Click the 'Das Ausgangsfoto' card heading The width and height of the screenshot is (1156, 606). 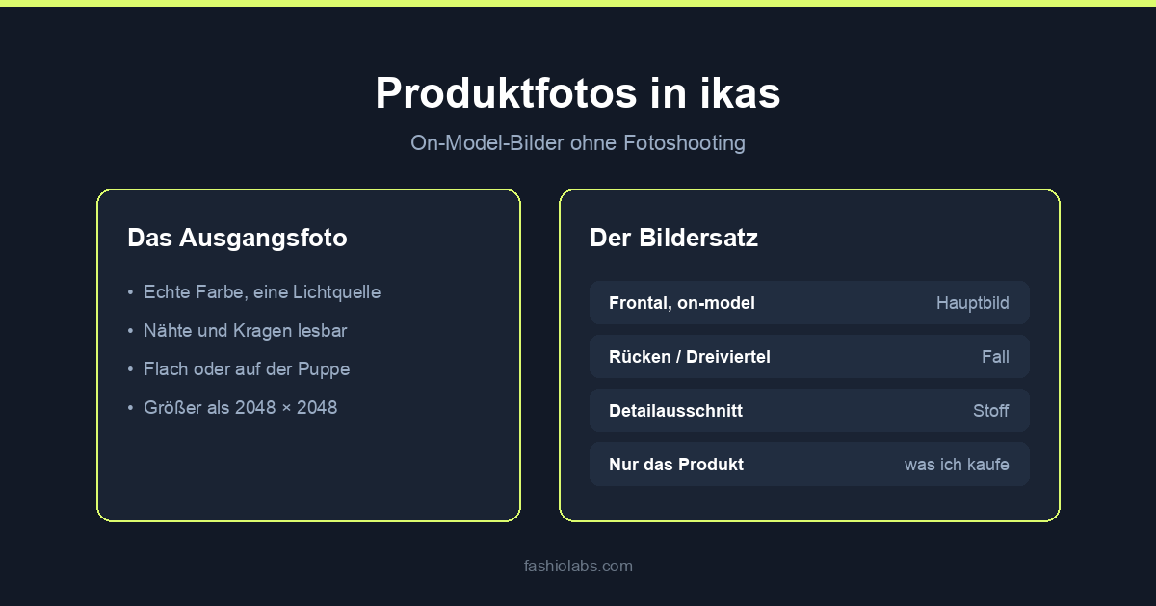[x=237, y=238]
